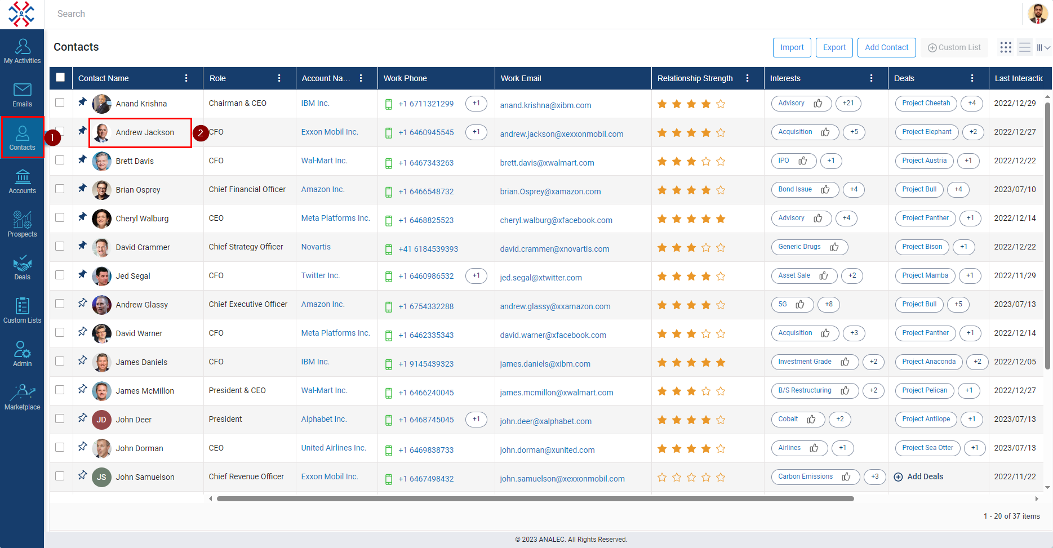Click phone icon for John Samuelson

389,479
